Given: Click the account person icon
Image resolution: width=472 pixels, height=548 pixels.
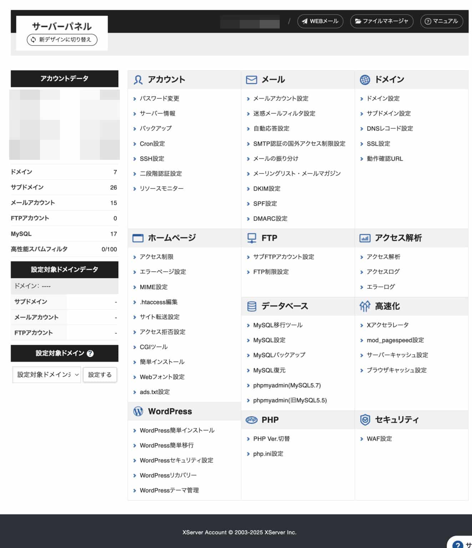Looking at the screenshot, I should coord(138,79).
